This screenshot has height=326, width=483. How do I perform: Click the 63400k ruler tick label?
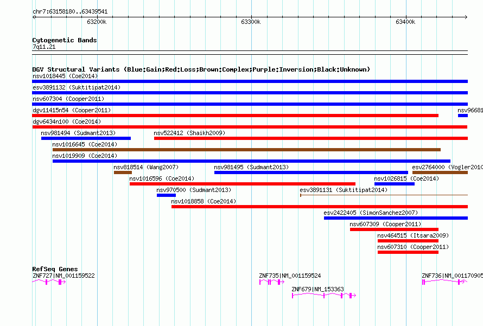405,22
